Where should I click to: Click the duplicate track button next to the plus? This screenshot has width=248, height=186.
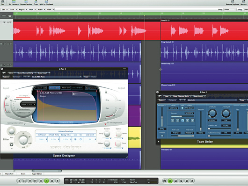point(10,16)
